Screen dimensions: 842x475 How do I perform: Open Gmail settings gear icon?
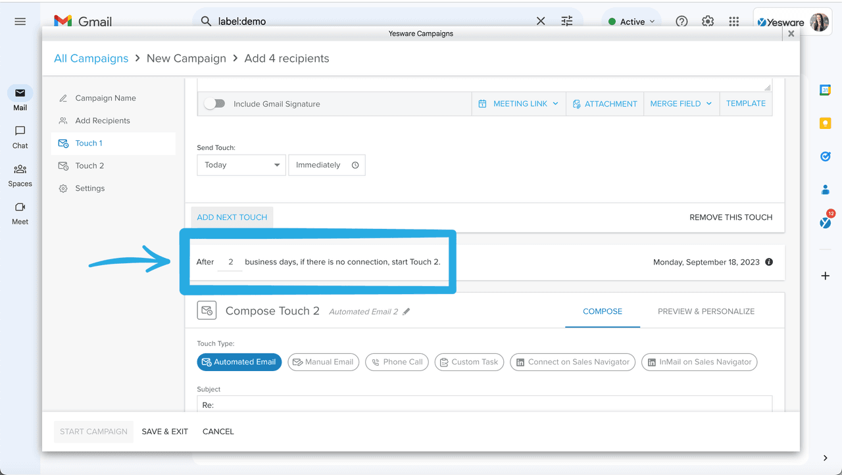point(708,21)
